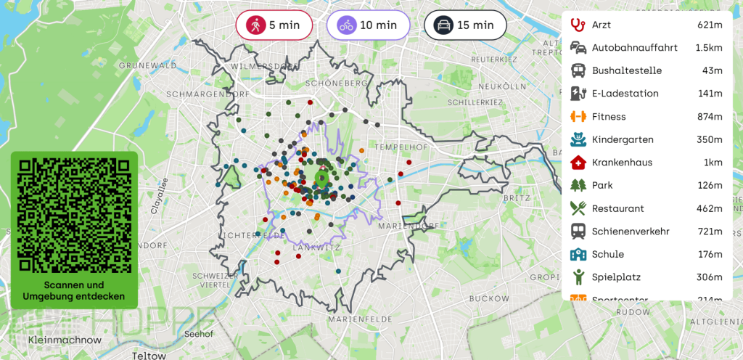Click the RUDOW map label
This screenshot has width=743, height=360.
point(633,313)
